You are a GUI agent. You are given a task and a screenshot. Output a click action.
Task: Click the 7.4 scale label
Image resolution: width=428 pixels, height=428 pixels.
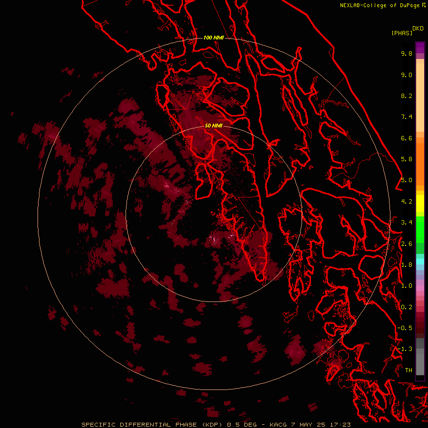[407, 117]
